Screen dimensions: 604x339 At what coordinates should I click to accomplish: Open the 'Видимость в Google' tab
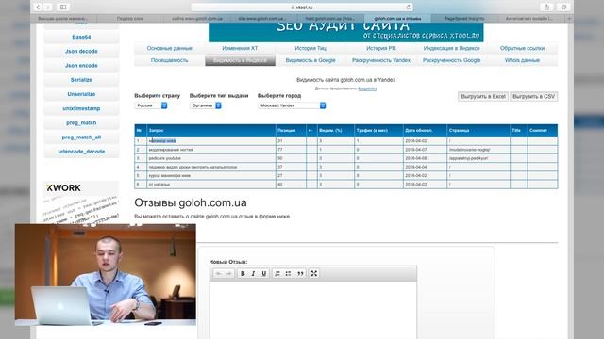(310, 60)
